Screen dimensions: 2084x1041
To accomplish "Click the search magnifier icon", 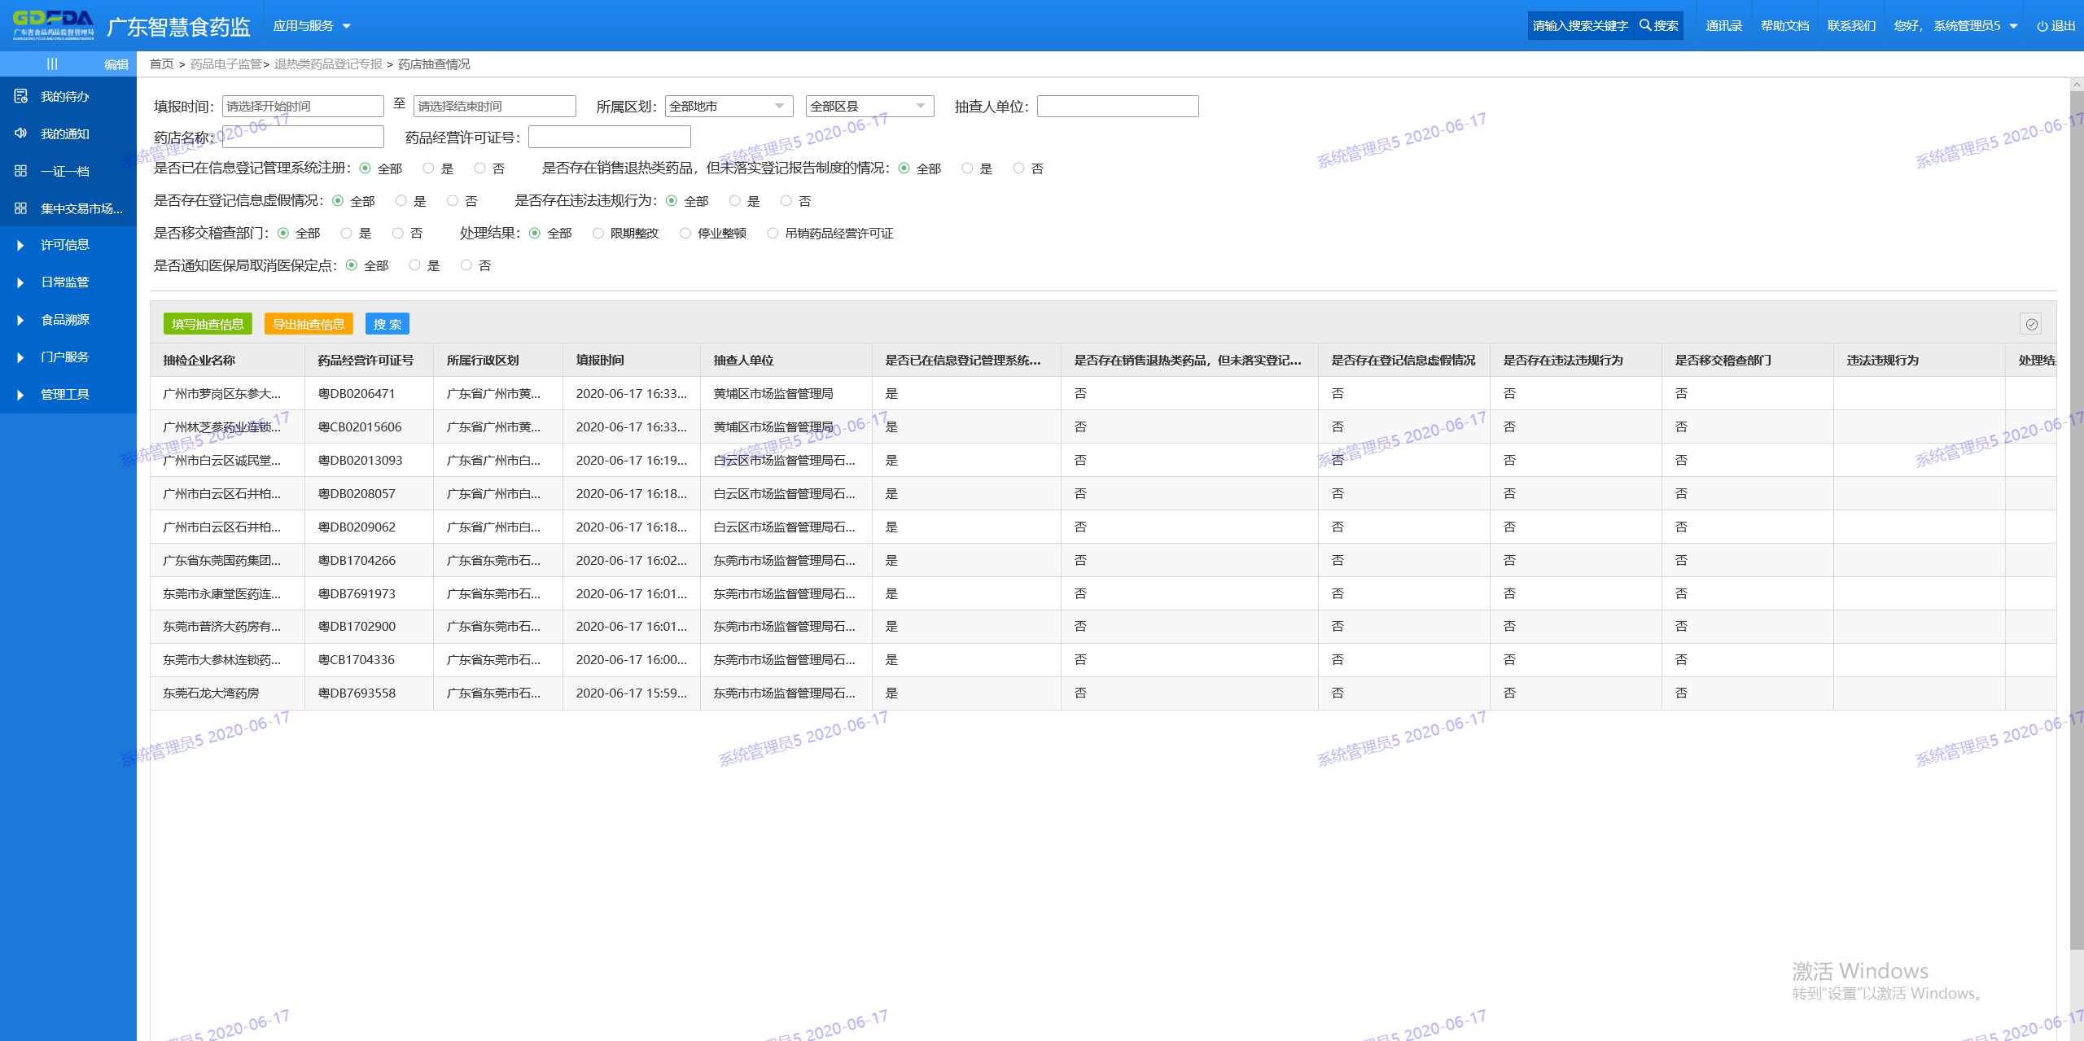I will [1644, 25].
